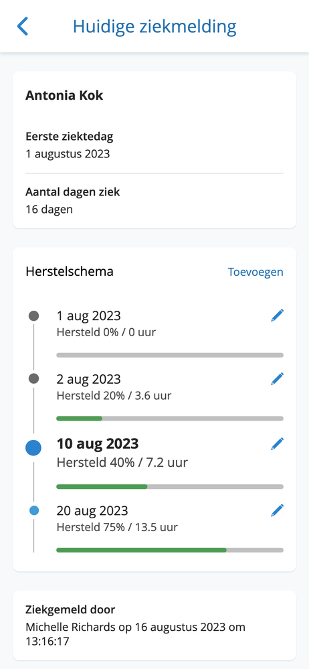Screen dimensions: 309x669
Task: Click the 40% recovery progress bar
Action: pos(170,486)
